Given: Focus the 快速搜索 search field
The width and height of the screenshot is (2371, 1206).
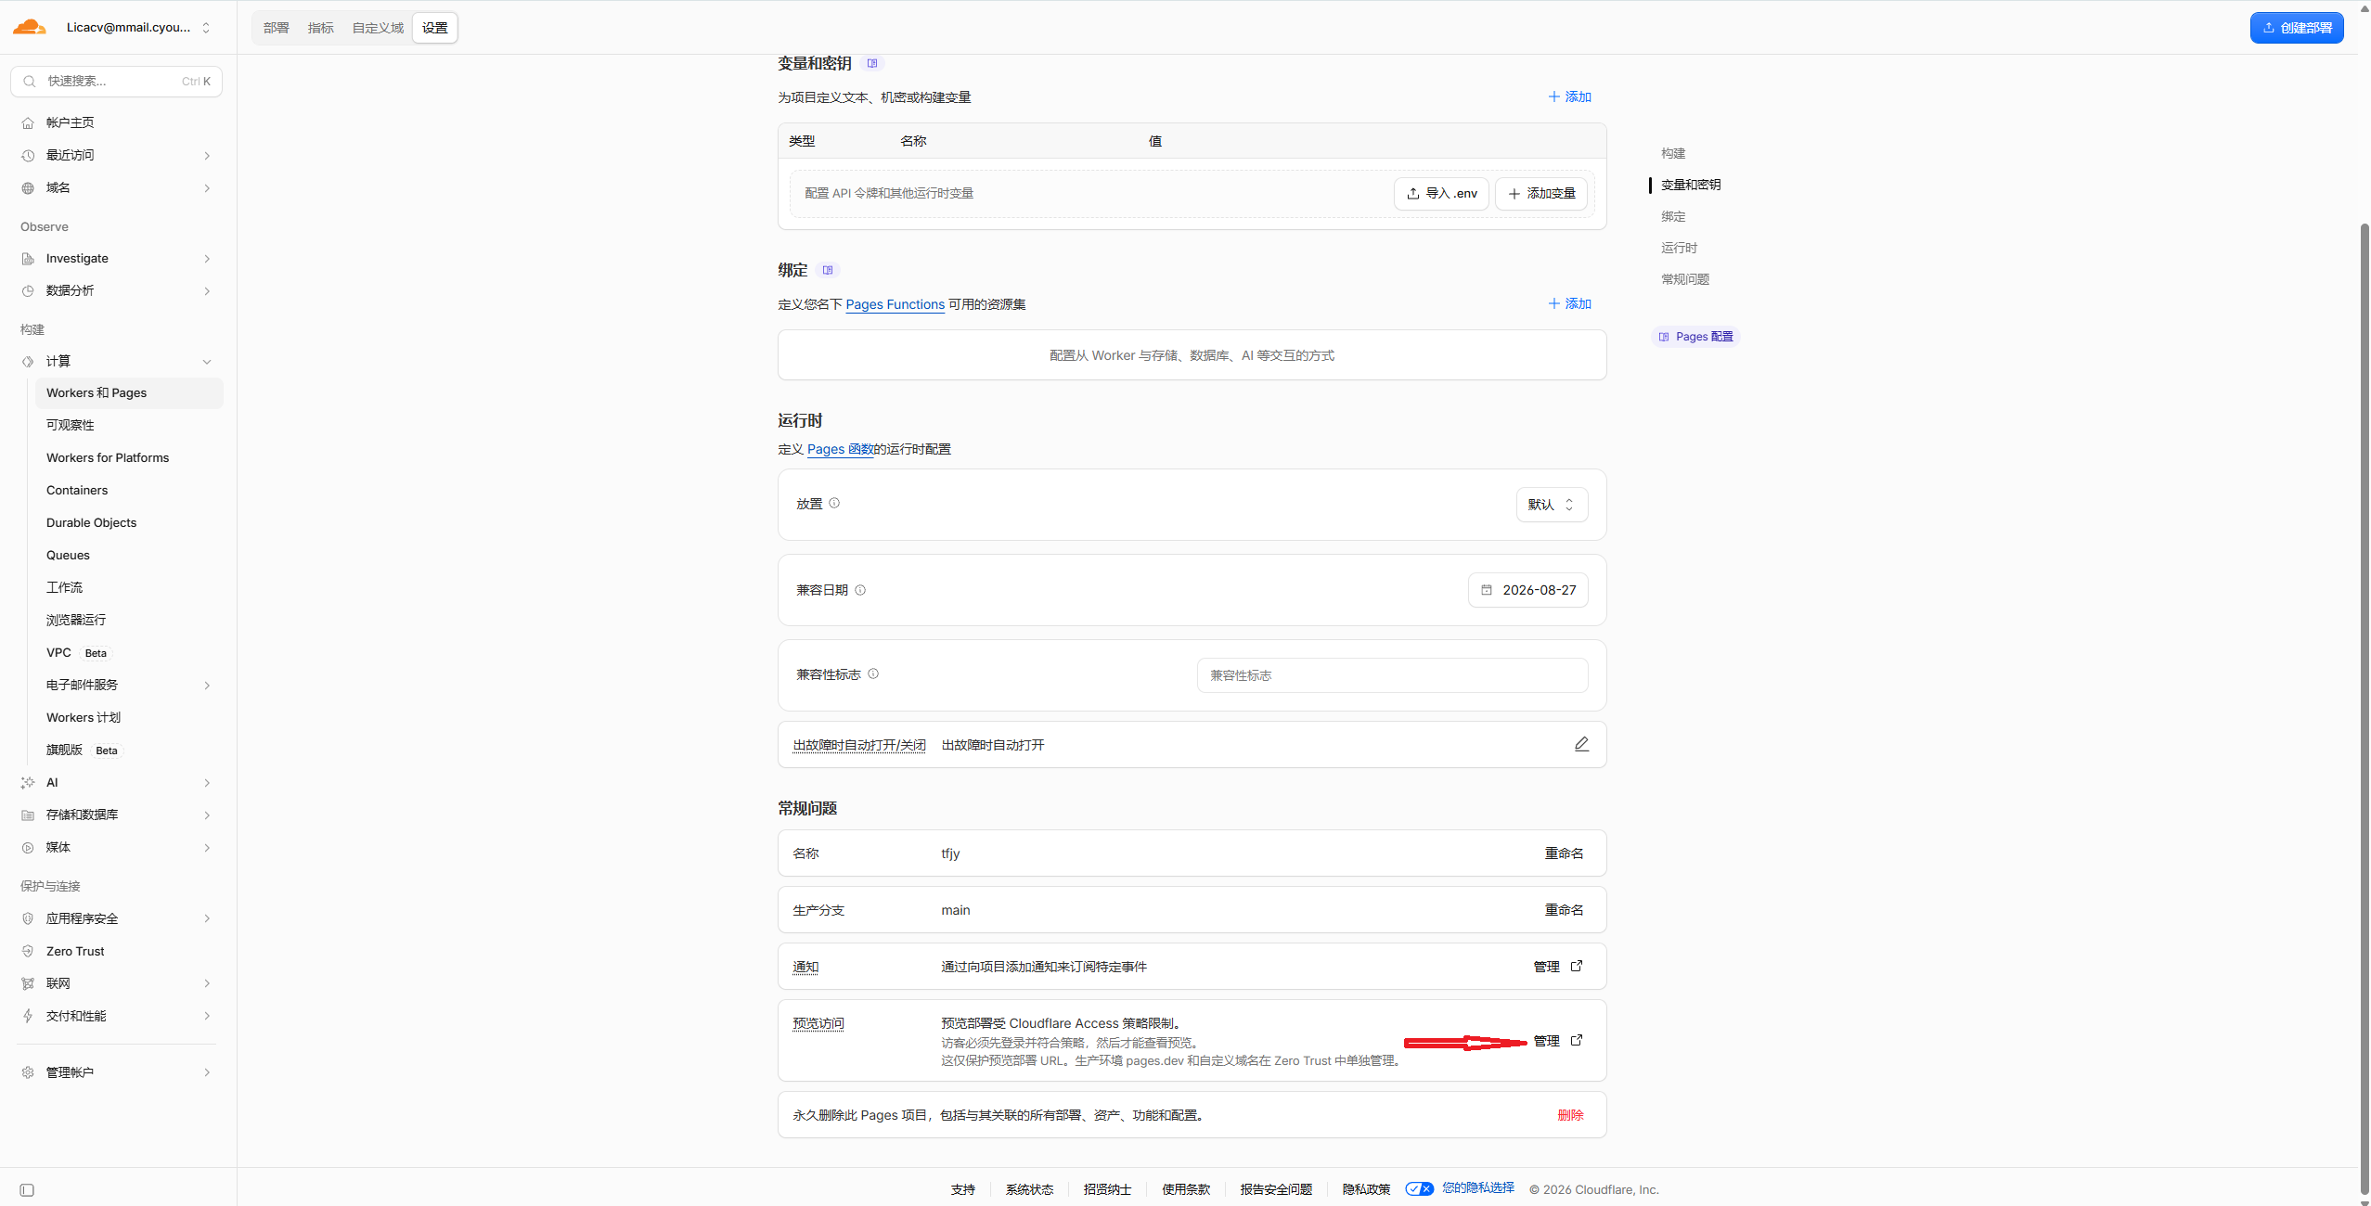Looking at the screenshot, I should pos(117,81).
